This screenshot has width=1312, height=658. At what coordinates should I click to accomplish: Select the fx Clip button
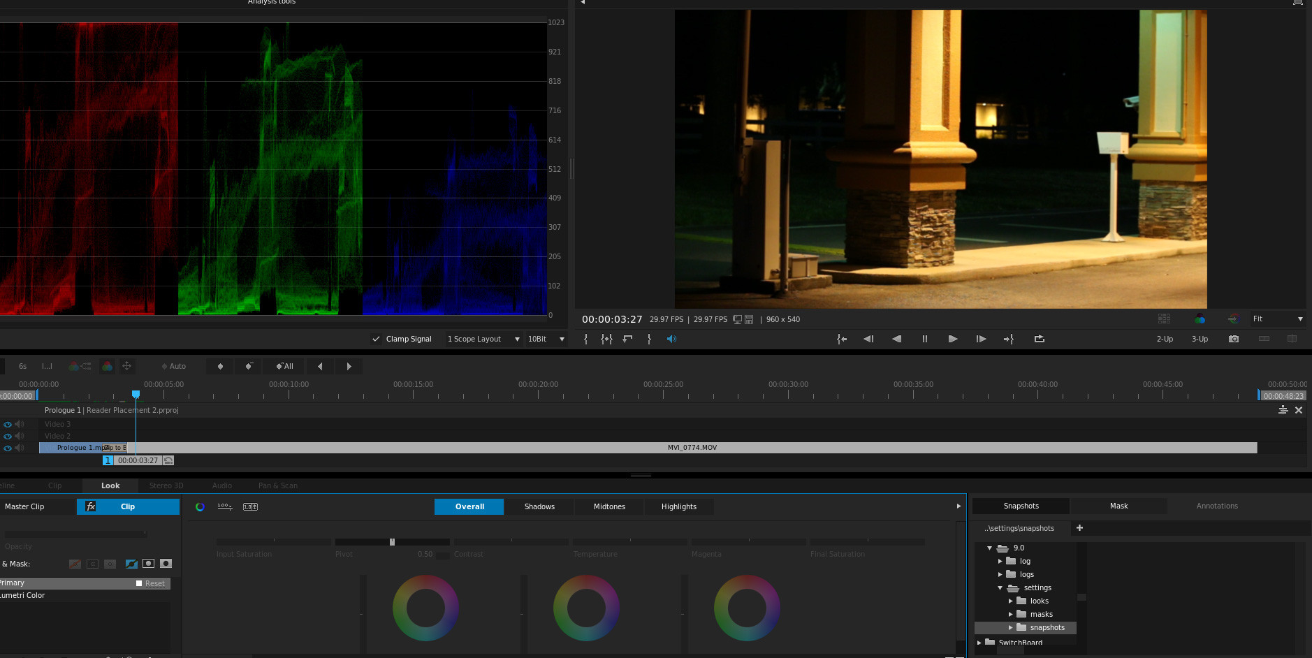click(128, 506)
